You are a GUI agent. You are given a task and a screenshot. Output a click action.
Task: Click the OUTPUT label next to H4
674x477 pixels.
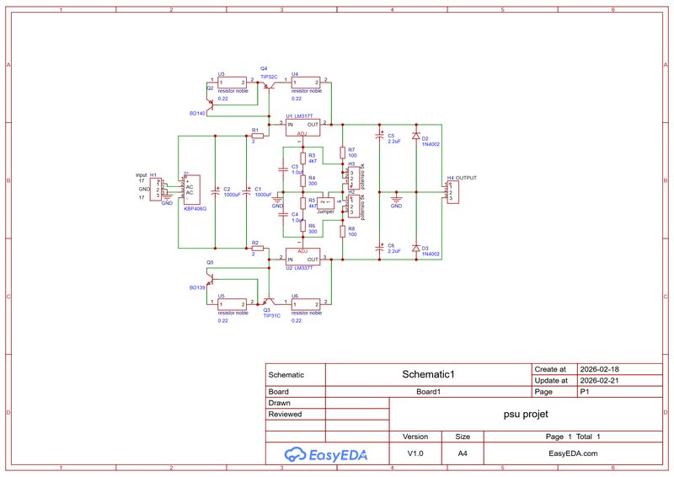click(466, 178)
